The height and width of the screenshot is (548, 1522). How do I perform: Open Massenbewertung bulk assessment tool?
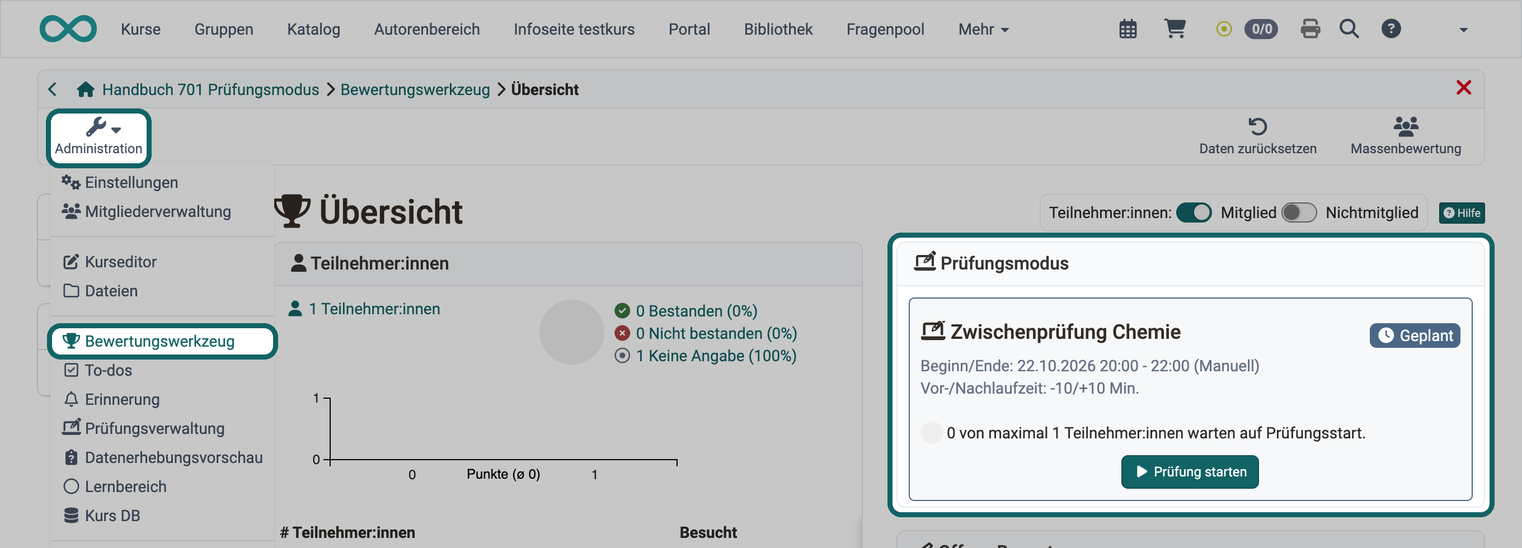(x=1406, y=136)
